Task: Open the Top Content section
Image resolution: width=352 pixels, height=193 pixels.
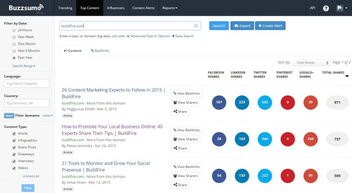Action: [90, 8]
